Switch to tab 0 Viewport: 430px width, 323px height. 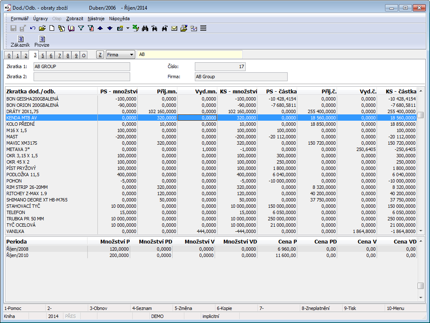[9, 56]
